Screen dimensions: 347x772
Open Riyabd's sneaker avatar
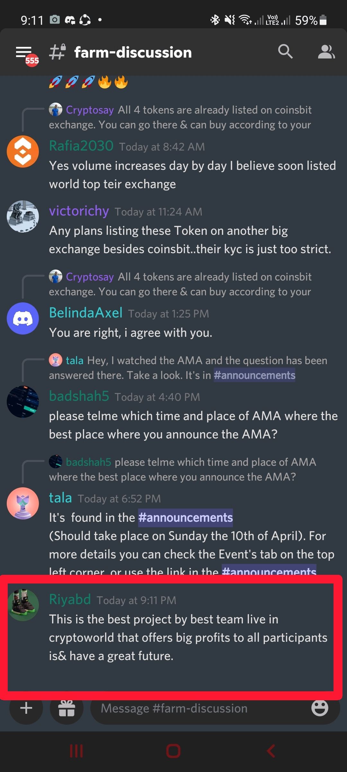(23, 605)
